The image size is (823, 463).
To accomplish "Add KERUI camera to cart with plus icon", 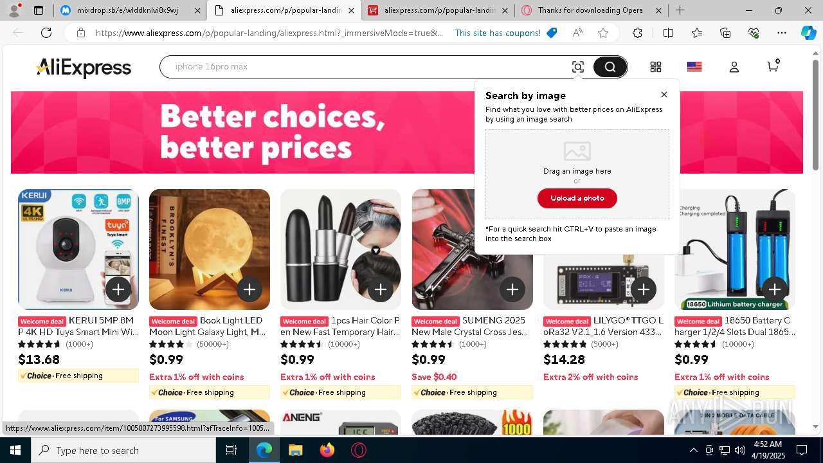I will tap(118, 289).
